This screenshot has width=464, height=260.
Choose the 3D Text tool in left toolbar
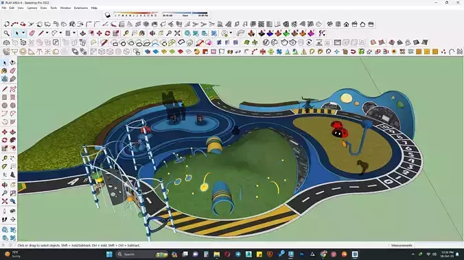point(13,174)
